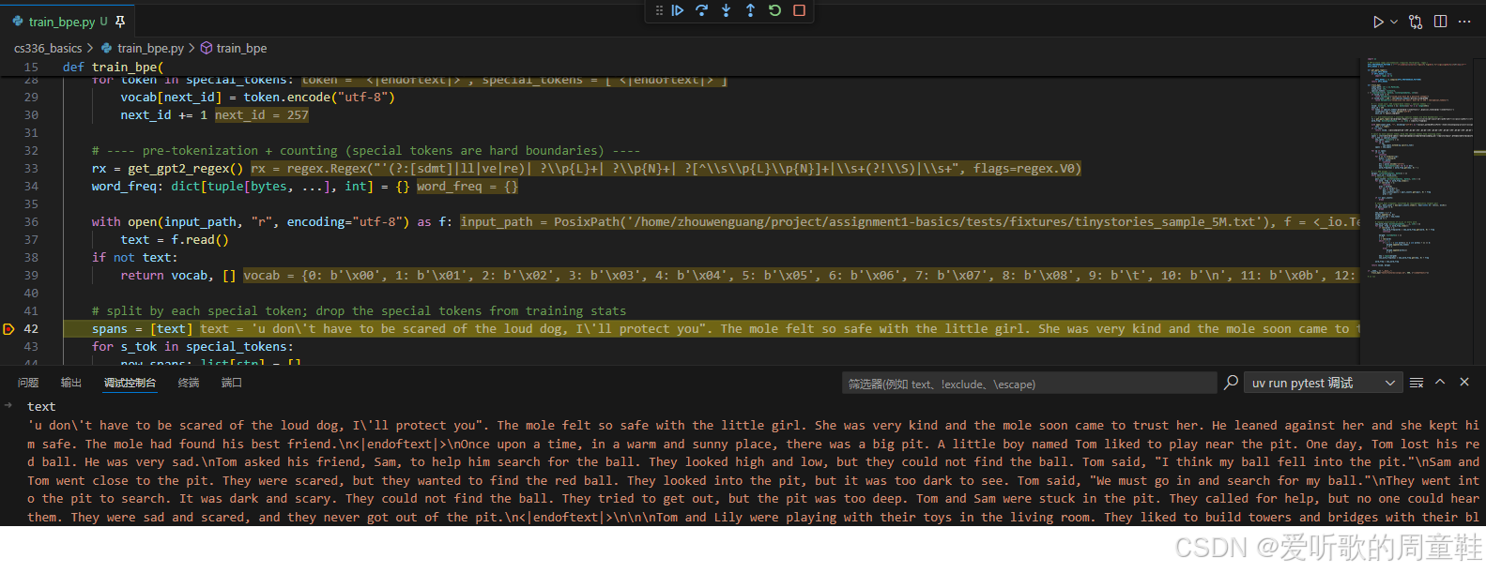Open train_bpe.py breadcrumb item

[x=150, y=48]
